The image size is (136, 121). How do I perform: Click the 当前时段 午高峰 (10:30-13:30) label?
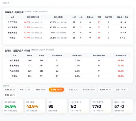pyautogui.click(x=36, y=11)
